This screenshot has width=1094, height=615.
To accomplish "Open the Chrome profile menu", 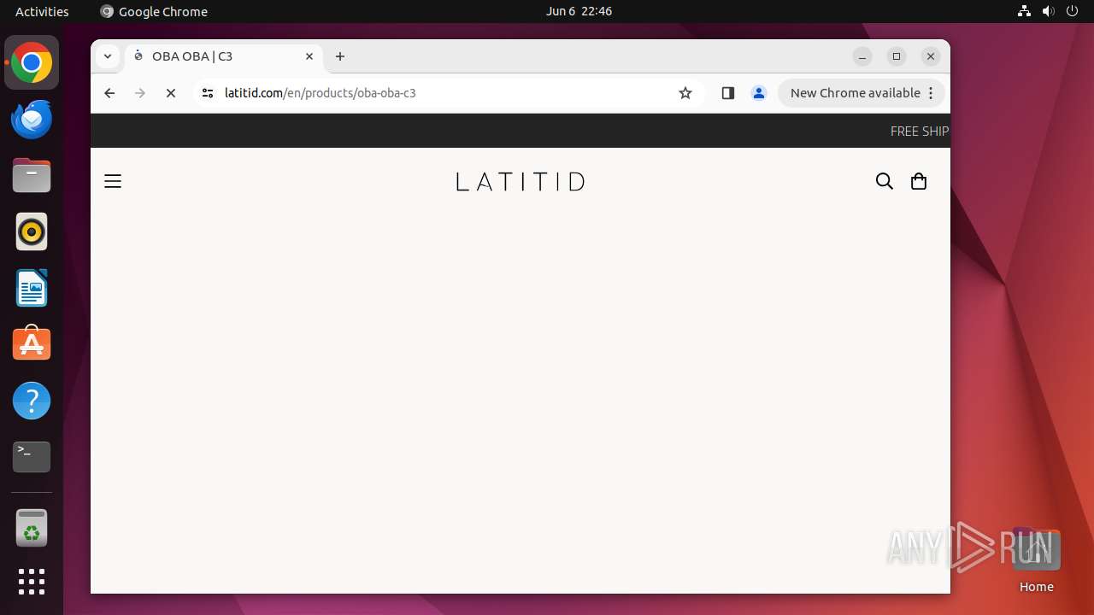I will coord(759,93).
